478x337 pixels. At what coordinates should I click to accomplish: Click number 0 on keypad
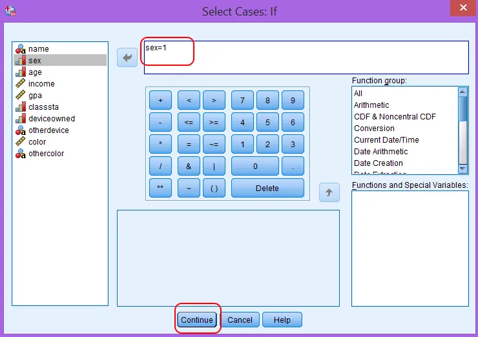255,166
